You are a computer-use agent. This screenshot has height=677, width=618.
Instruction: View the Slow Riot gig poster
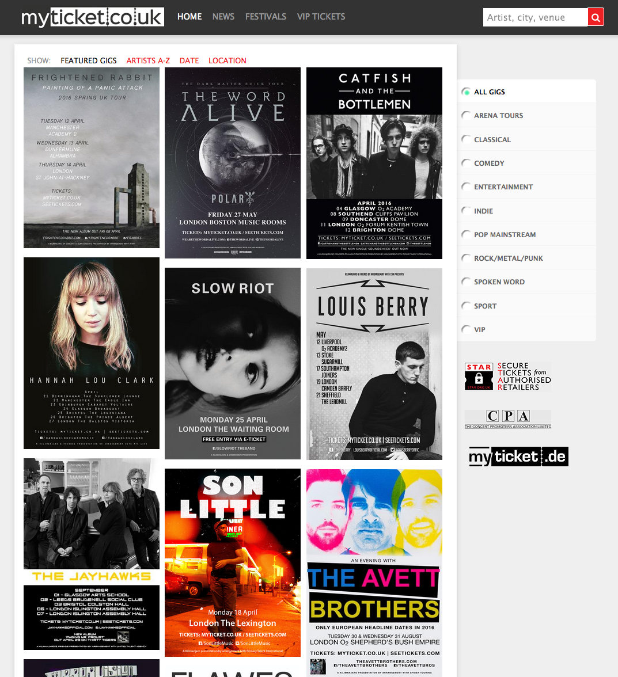click(x=233, y=364)
